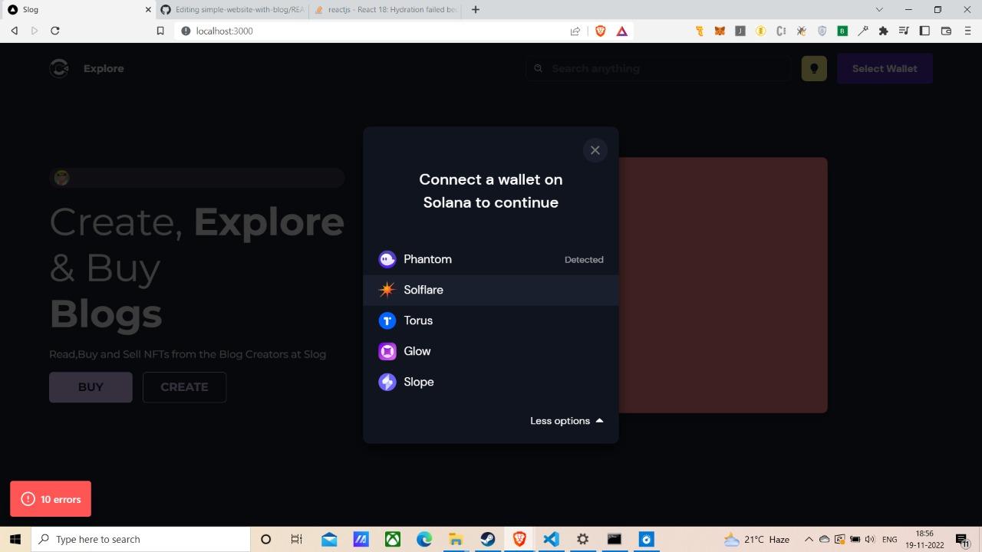Open the tab search dropdown arrow
Viewport: 982px width, 552px height.
879,9
